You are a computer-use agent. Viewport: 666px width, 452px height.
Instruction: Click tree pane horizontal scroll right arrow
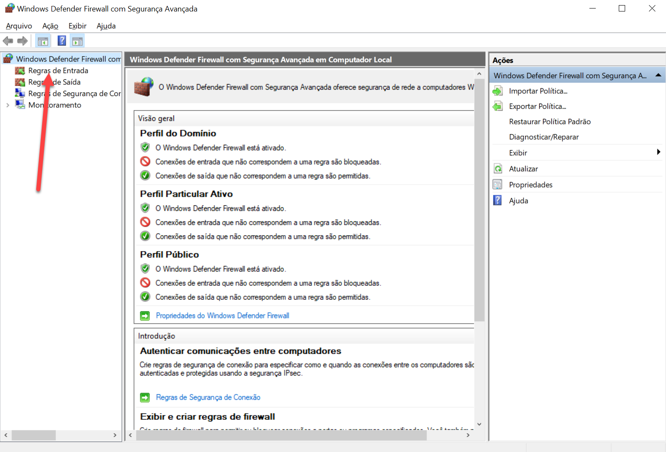(114, 435)
